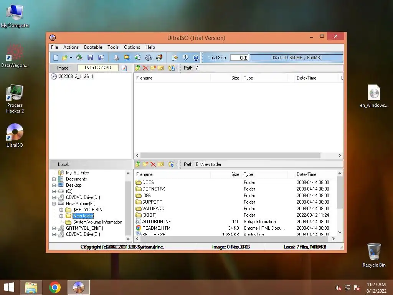
Task: Click New Folder icon in image pane toolbar
Action: [x=153, y=68]
